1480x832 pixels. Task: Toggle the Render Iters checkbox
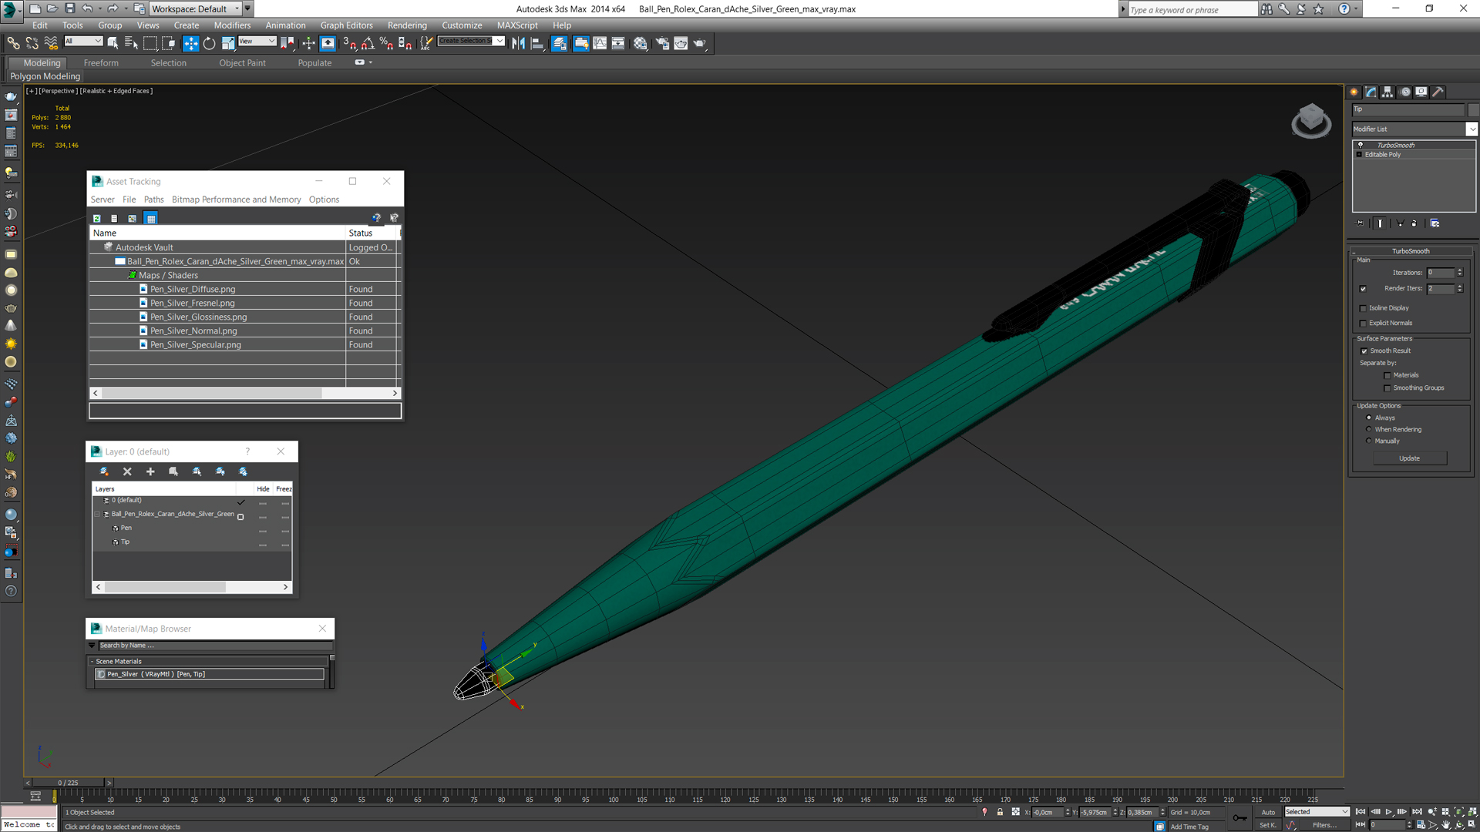click(1363, 289)
